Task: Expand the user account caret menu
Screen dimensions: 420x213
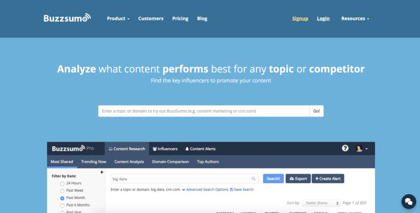Action: tap(366, 149)
